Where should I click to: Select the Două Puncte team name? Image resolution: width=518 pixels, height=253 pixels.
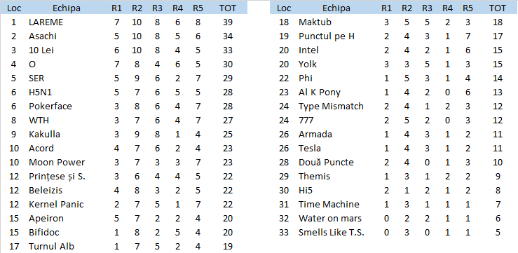[x=326, y=163]
